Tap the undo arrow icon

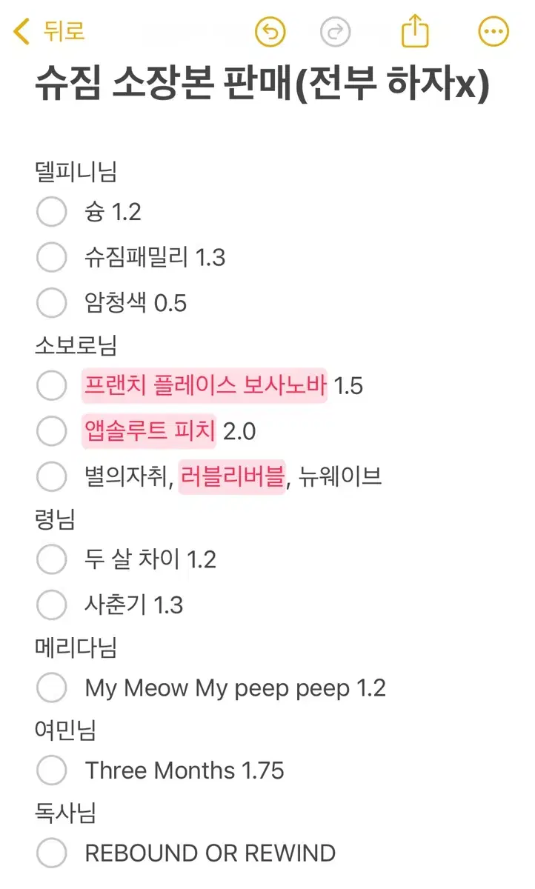click(x=270, y=32)
